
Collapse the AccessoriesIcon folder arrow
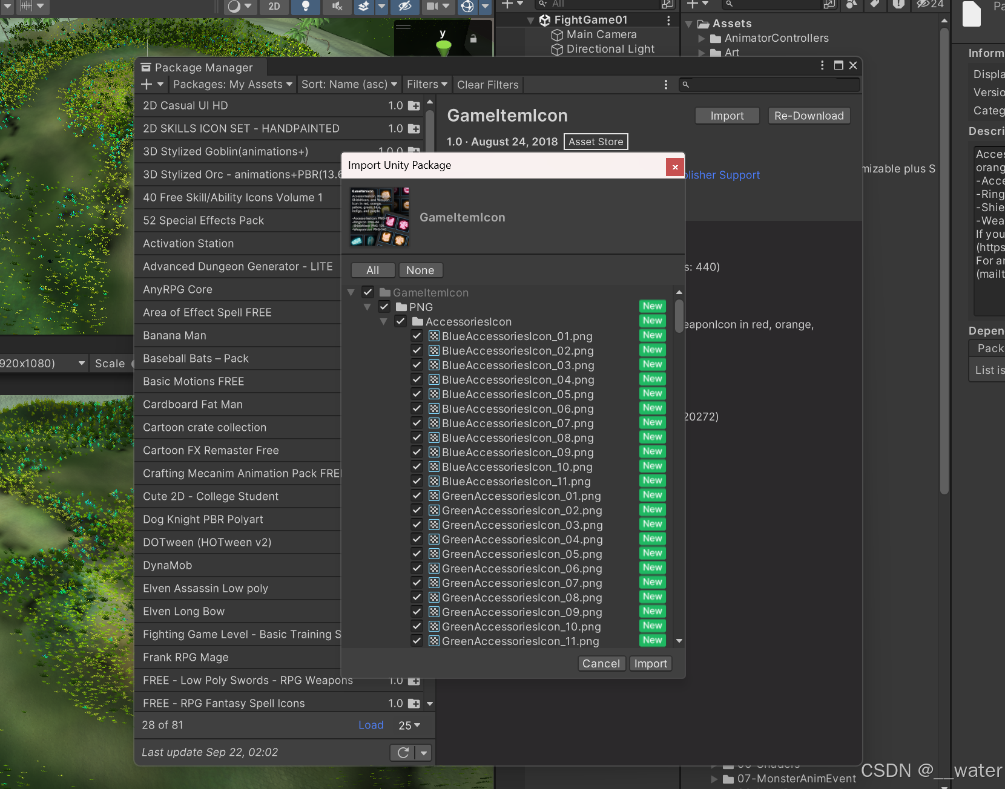coord(383,321)
